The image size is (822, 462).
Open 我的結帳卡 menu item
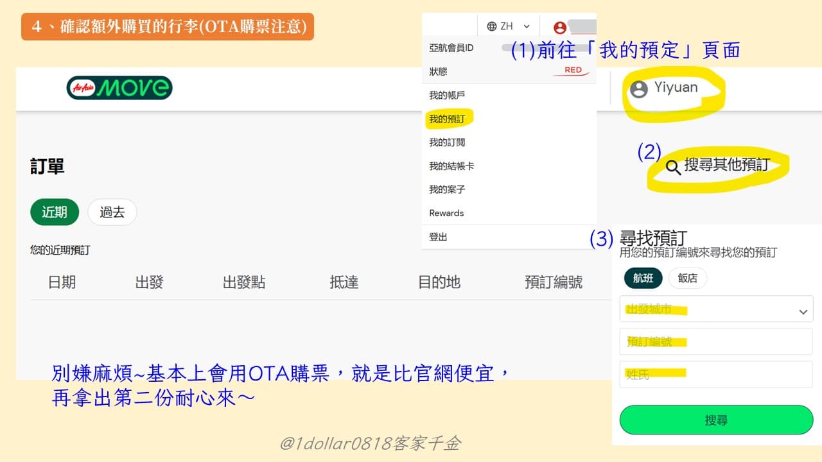tap(451, 166)
